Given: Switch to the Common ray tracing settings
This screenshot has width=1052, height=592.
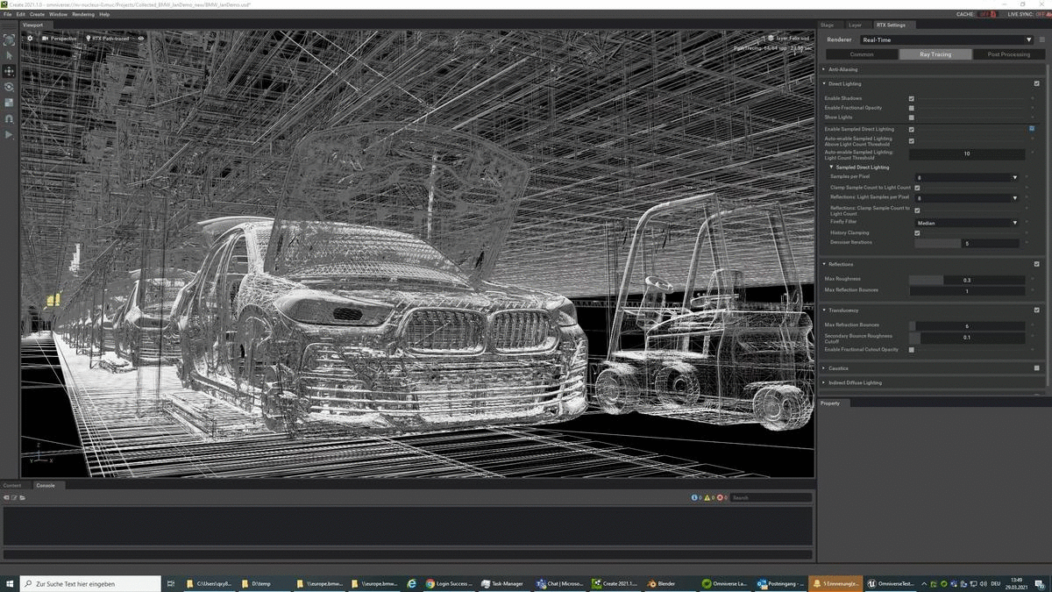Looking at the screenshot, I should pyautogui.click(x=862, y=53).
